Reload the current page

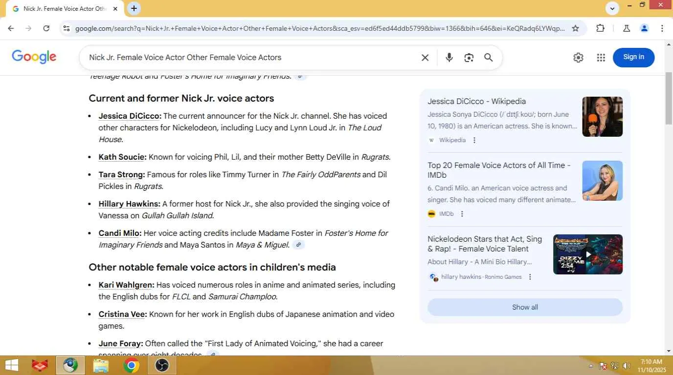[46, 28]
